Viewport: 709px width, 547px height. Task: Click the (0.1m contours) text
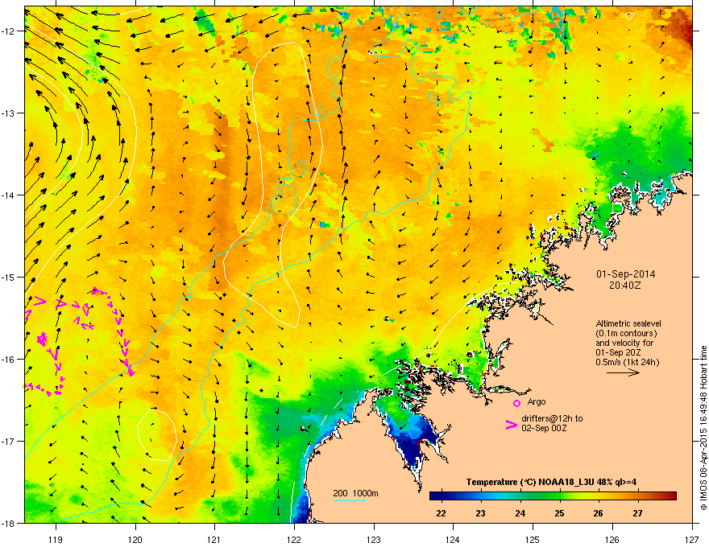pyautogui.click(x=626, y=334)
